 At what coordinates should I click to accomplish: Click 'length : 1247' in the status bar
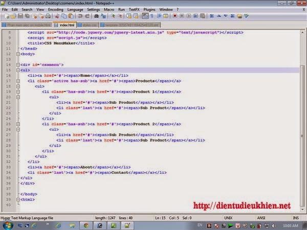click(x=105, y=218)
